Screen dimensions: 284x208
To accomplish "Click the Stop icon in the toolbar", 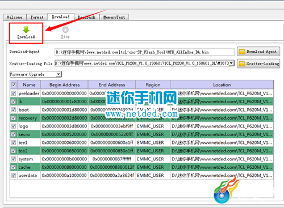I will click(65, 29).
